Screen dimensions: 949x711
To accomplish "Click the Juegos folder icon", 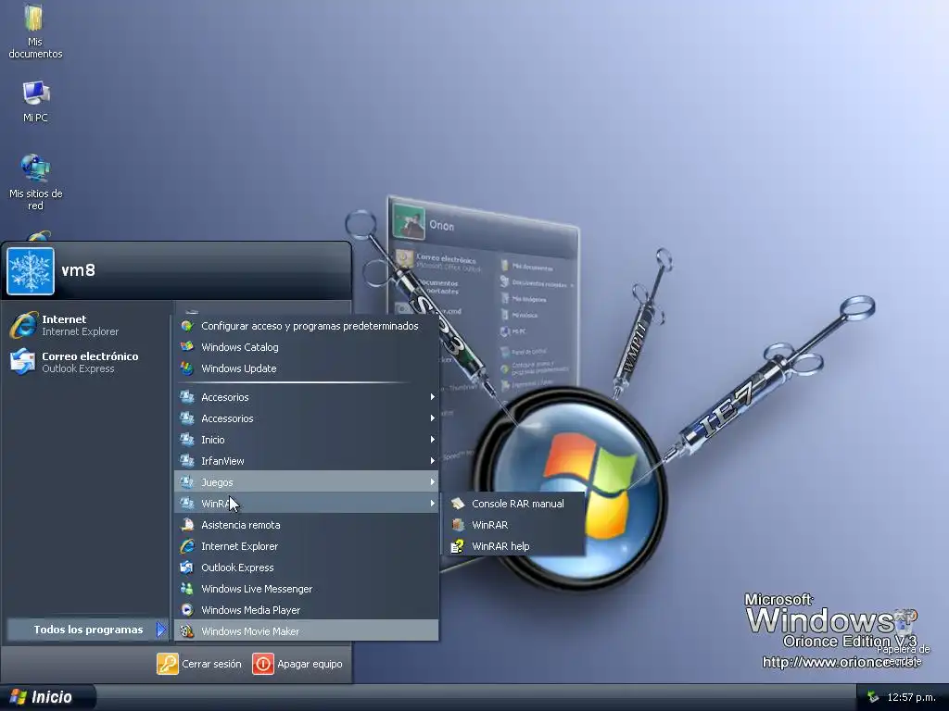I will [x=187, y=481].
